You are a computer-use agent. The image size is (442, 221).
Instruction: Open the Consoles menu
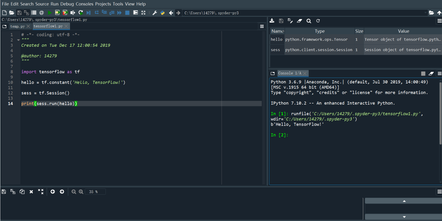[x=85, y=4]
